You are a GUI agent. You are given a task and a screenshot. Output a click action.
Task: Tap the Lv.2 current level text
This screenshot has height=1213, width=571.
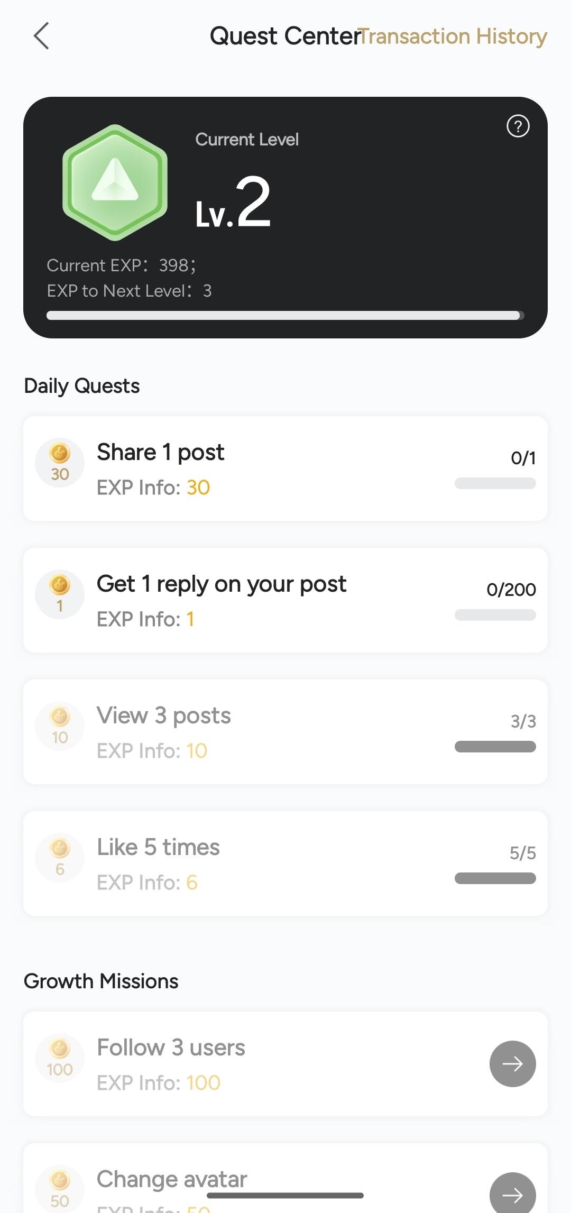233,204
